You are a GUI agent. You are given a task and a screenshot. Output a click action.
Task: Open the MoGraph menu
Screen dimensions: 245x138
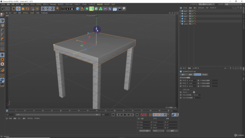tap(53, 4)
